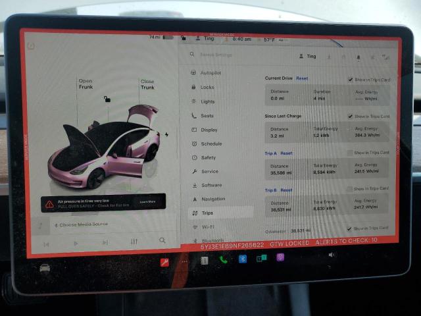Tap the 57°F temperature reading

tap(269, 39)
